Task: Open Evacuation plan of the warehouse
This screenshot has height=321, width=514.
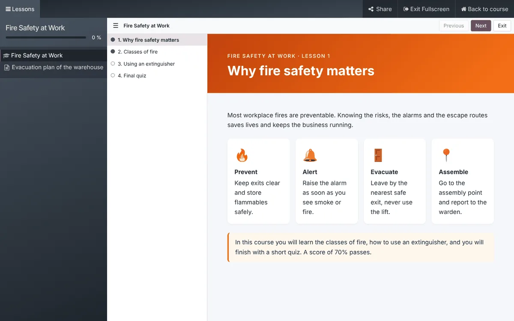Action: click(54, 67)
